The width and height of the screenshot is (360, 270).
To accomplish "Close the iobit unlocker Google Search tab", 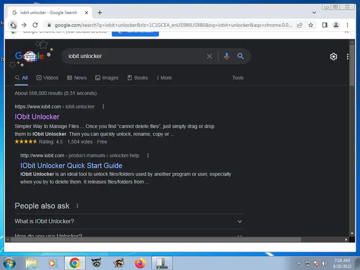I will pos(86,13).
